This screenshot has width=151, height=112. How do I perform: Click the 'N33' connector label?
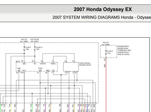(x=68, y=105)
